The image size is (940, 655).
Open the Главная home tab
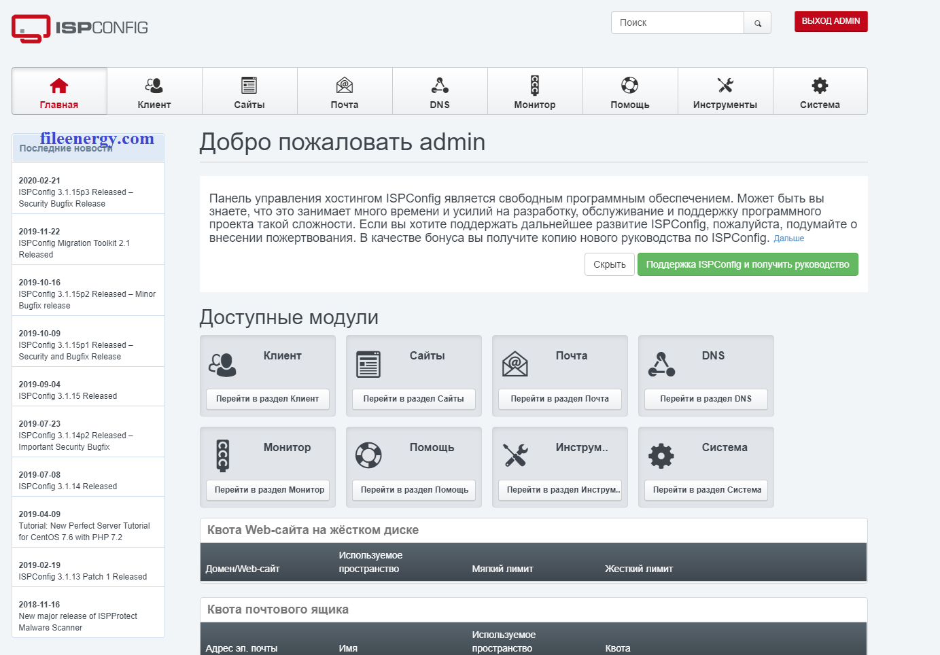click(x=59, y=91)
